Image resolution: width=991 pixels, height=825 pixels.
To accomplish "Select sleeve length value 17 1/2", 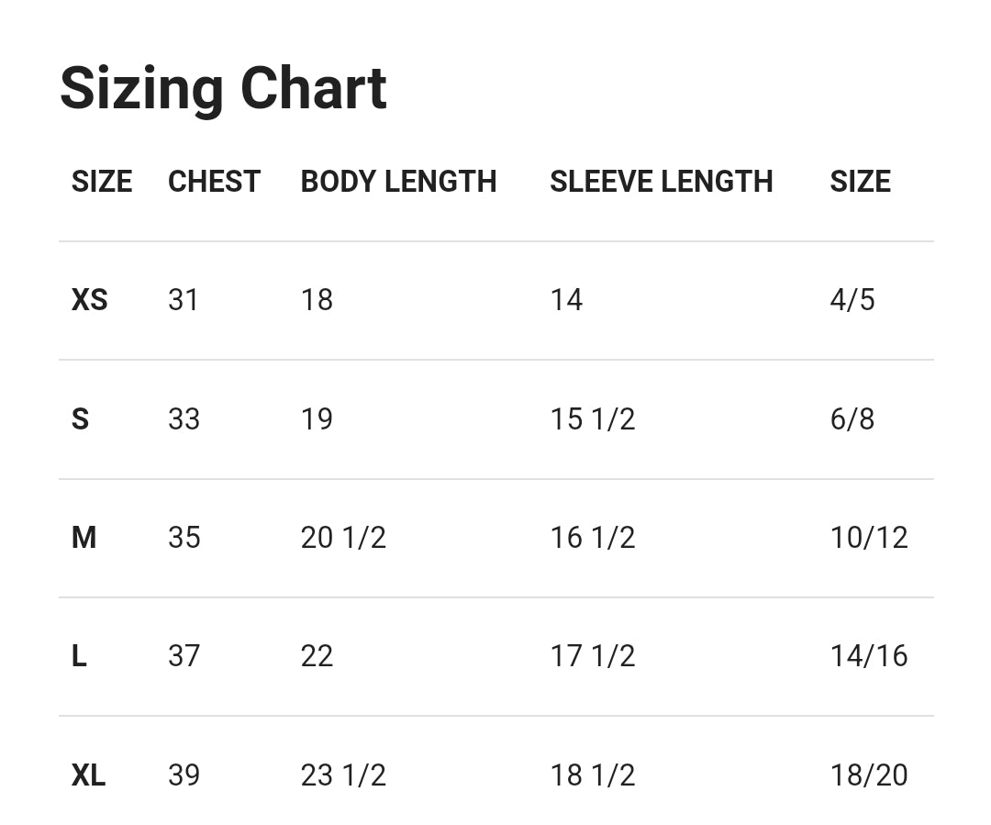I will [x=592, y=656].
